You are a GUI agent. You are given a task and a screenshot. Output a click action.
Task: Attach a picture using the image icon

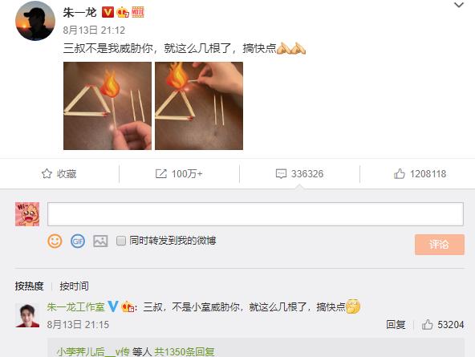(x=100, y=241)
